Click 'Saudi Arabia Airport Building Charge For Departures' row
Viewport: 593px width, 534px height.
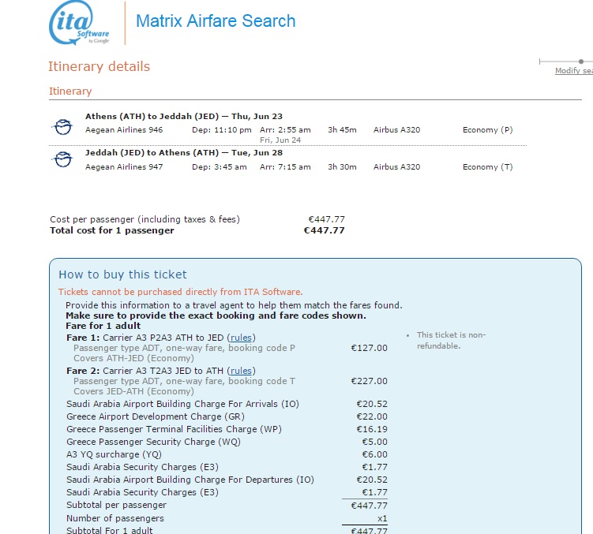(x=227, y=480)
